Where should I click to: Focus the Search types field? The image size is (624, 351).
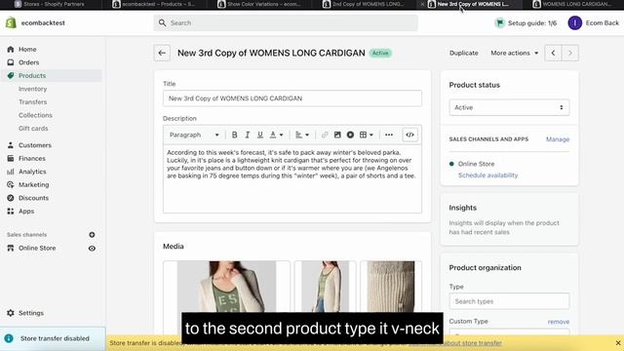pyautogui.click(x=509, y=301)
